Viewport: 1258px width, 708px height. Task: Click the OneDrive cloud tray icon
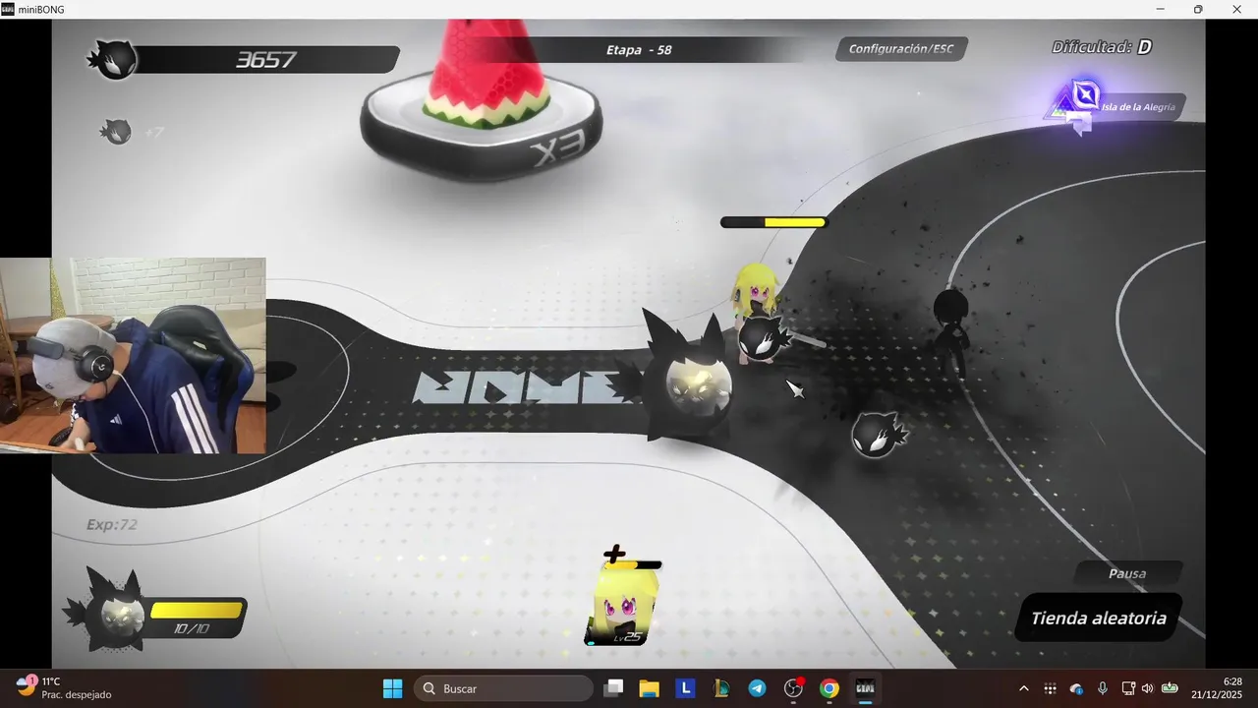tap(1076, 688)
